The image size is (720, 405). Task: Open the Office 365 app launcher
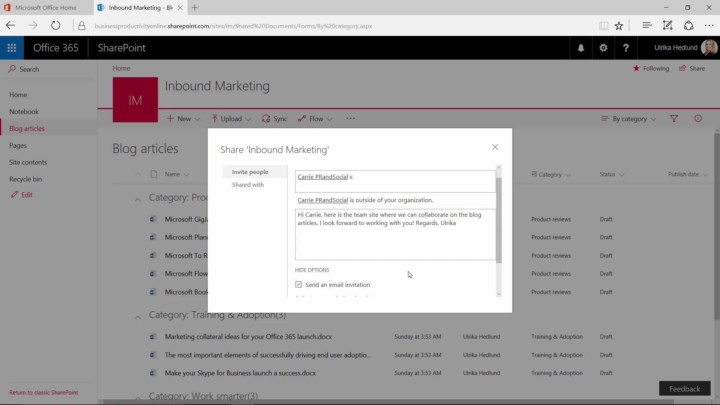12,48
